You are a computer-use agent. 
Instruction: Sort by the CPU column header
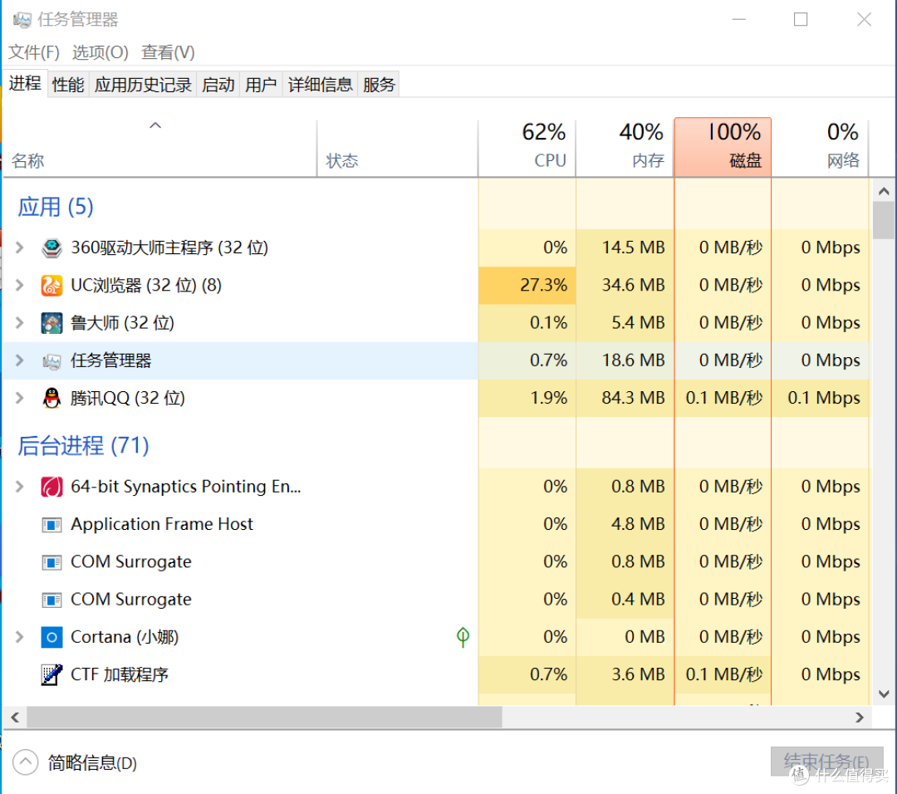pyautogui.click(x=527, y=147)
